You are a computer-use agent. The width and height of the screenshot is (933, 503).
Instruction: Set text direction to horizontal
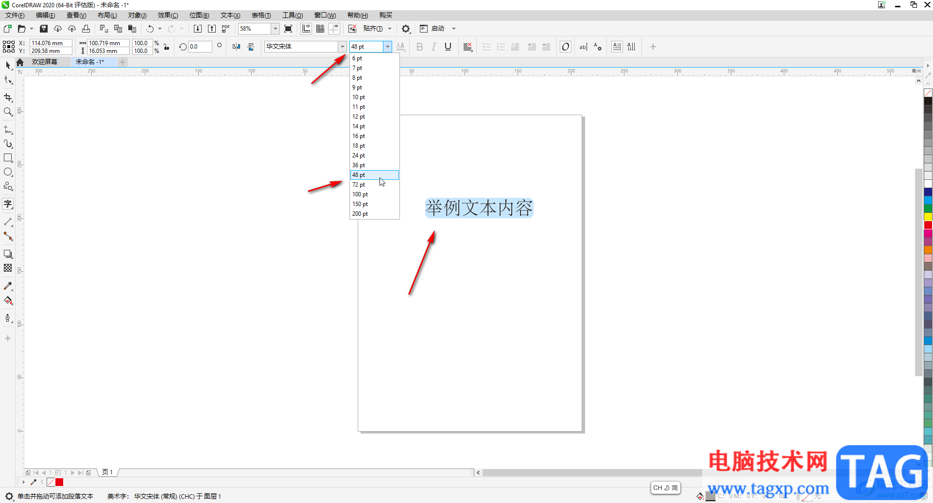tap(617, 47)
